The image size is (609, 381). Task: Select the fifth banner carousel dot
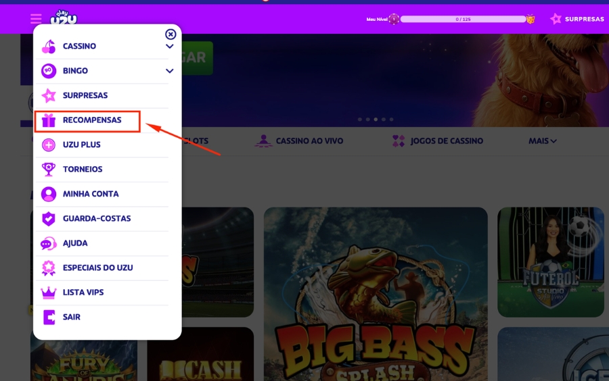[392, 120]
